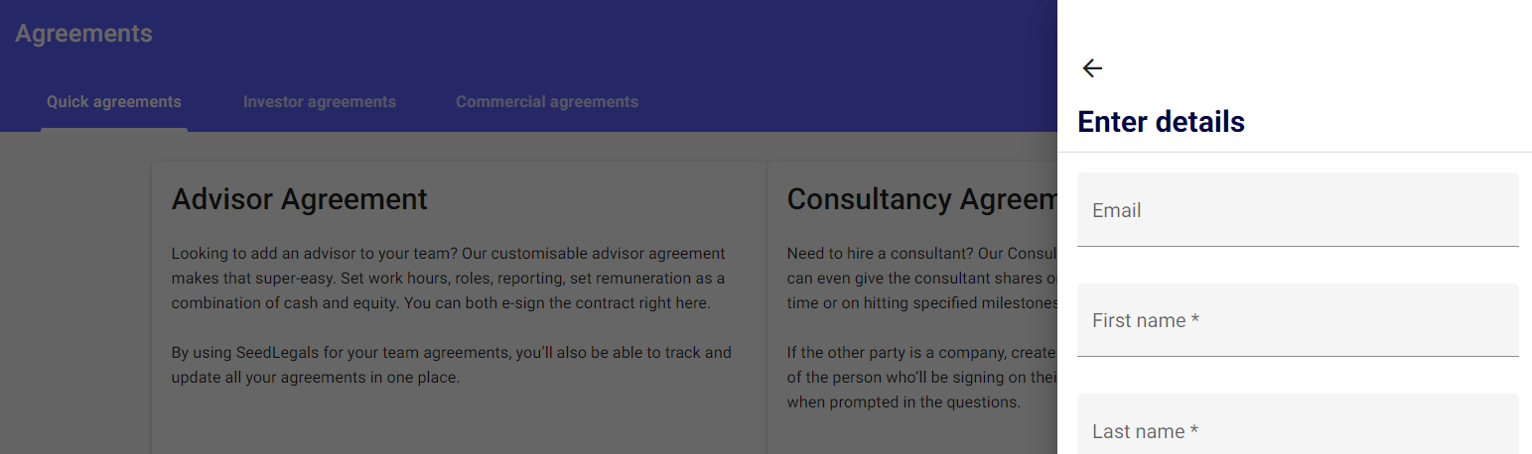Open the Investor agreements tab
Viewport: 1532px width, 454px height.
[320, 102]
